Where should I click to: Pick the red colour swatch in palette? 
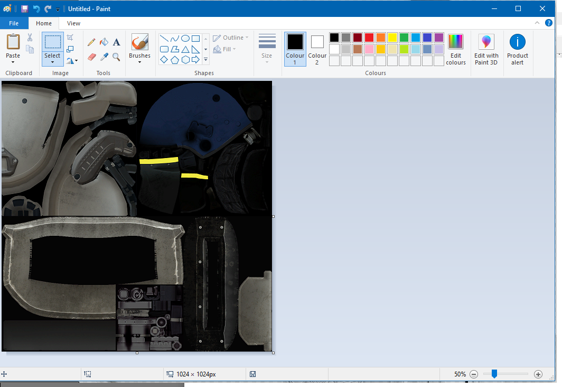[x=369, y=38]
